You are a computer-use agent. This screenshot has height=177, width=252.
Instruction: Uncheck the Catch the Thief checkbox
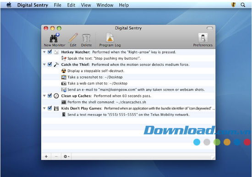click(49, 64)
